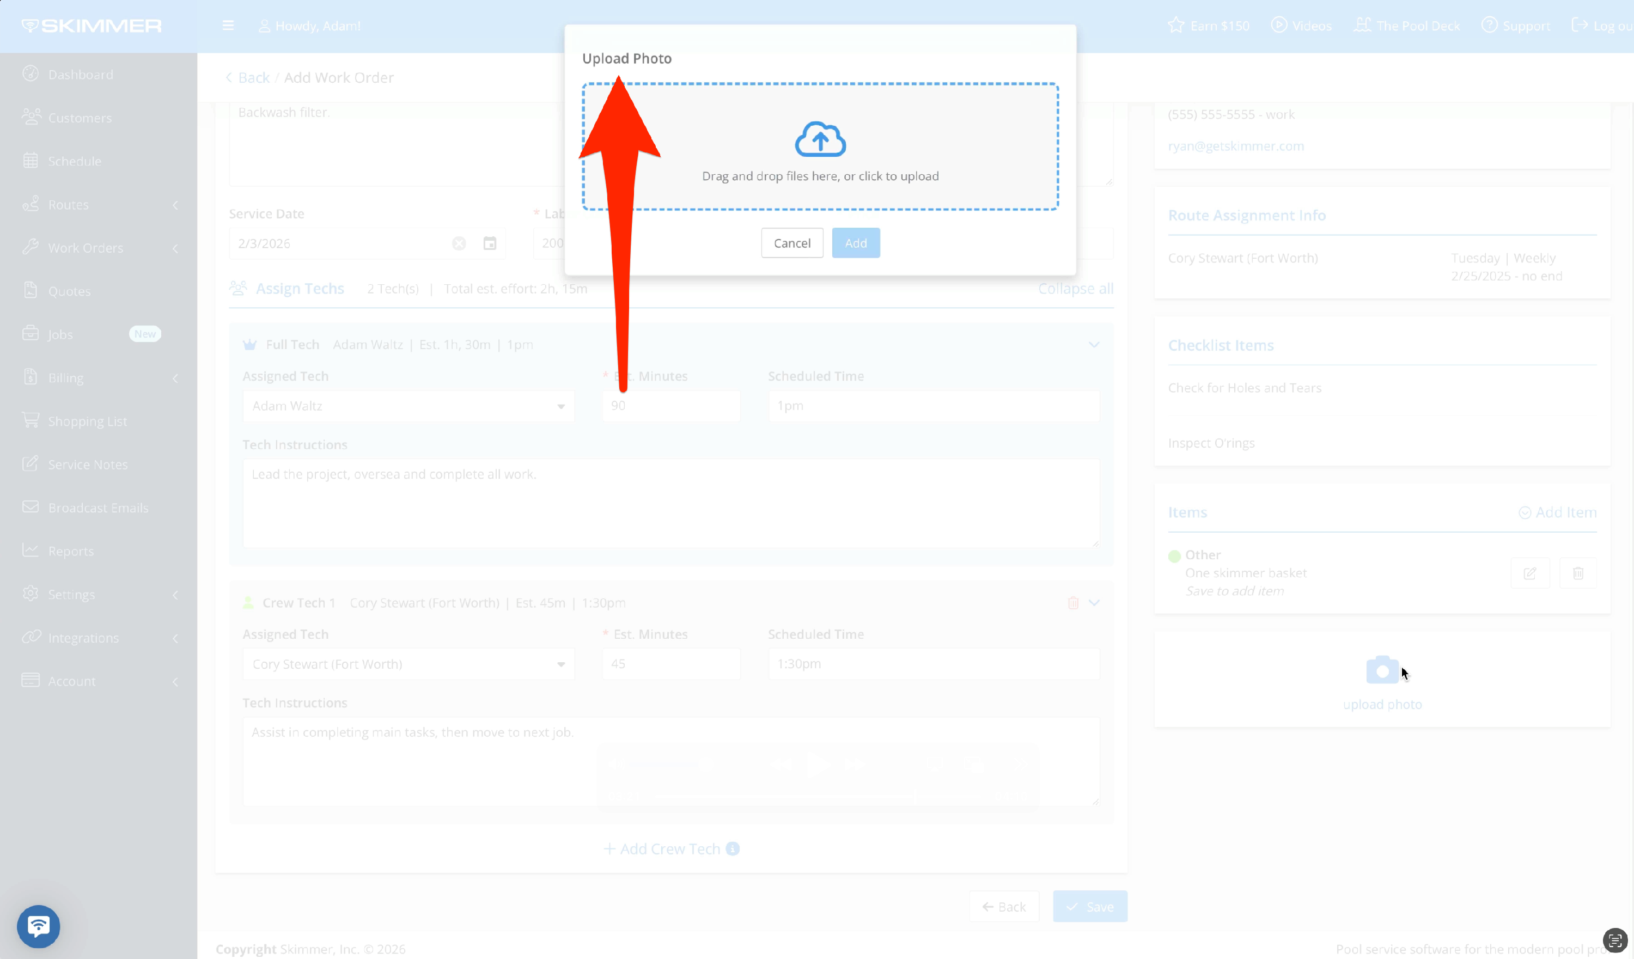Edit the Other item pencil icon
The image size is (1634, 959).
[1529, 573]
